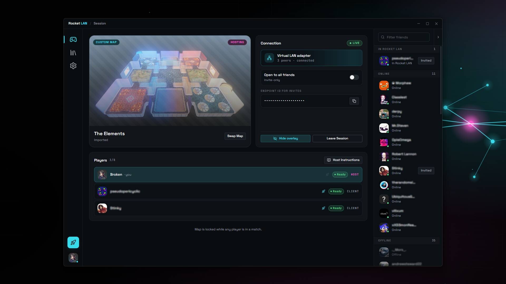Click the LIVE connection status badge
Screen dimensions: 506x284
354,43
